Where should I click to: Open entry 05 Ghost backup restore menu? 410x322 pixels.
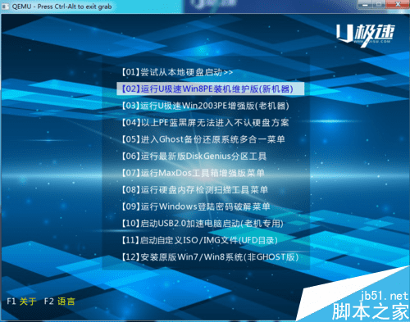pos(203,139)
